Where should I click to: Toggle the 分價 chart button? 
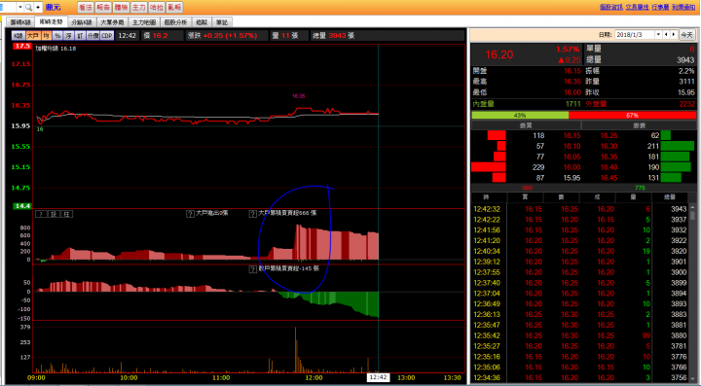pos(92,36)
